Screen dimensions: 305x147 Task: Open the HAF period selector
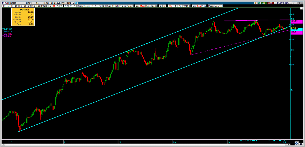28,3
